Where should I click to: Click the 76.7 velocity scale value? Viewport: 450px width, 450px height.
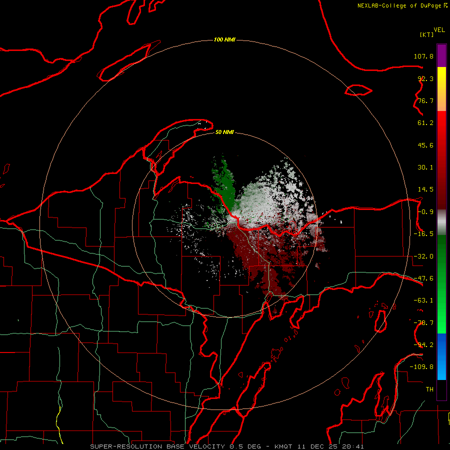point(425,100)
